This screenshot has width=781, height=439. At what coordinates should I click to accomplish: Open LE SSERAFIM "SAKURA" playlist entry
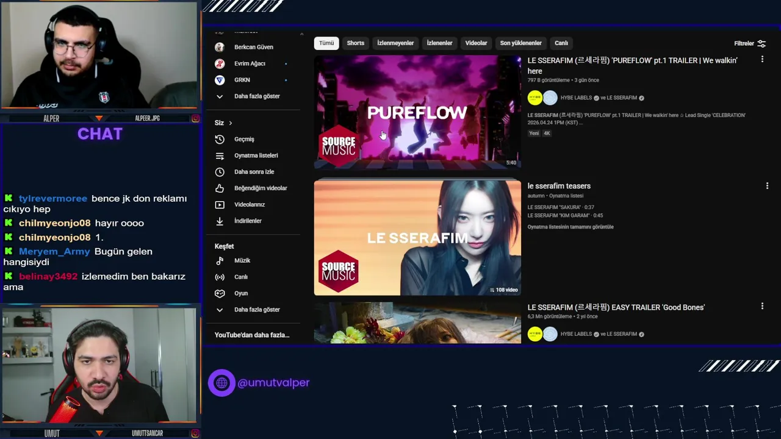point(561,207)
